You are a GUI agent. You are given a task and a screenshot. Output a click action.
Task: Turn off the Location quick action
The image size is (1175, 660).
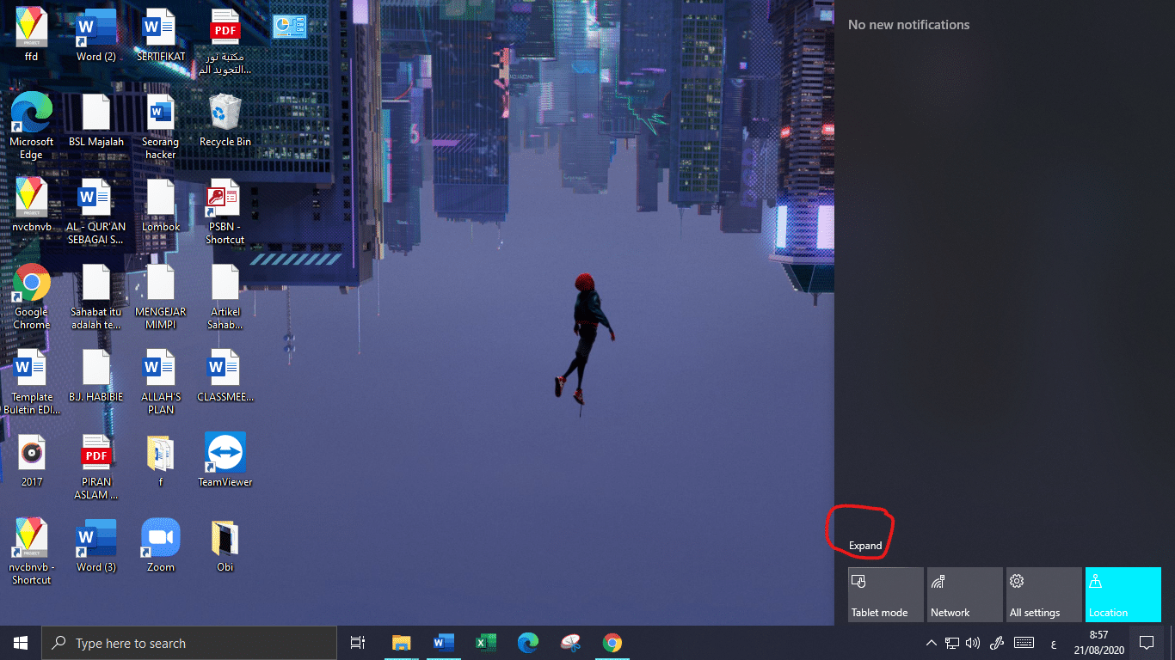pyautogui.click(x=1123, y=595)
